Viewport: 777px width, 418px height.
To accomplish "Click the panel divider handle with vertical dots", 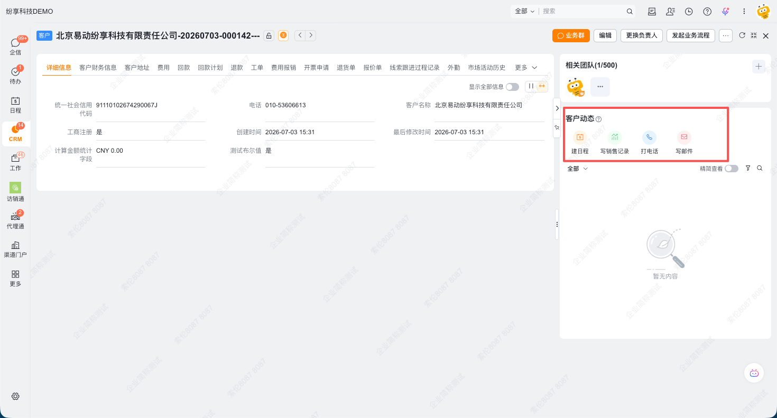I will pyautogui.click(x=557, y=224).
